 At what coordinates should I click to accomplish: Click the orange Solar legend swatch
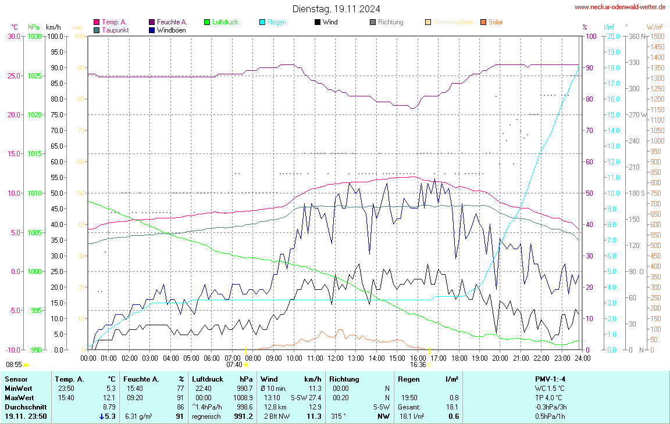(x=483, y=22)
